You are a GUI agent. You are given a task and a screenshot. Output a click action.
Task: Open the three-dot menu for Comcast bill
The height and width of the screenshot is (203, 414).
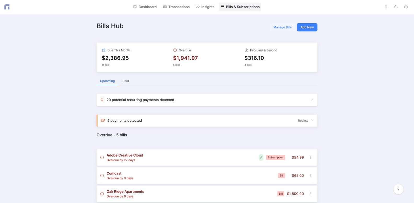[x=310, y=176]
